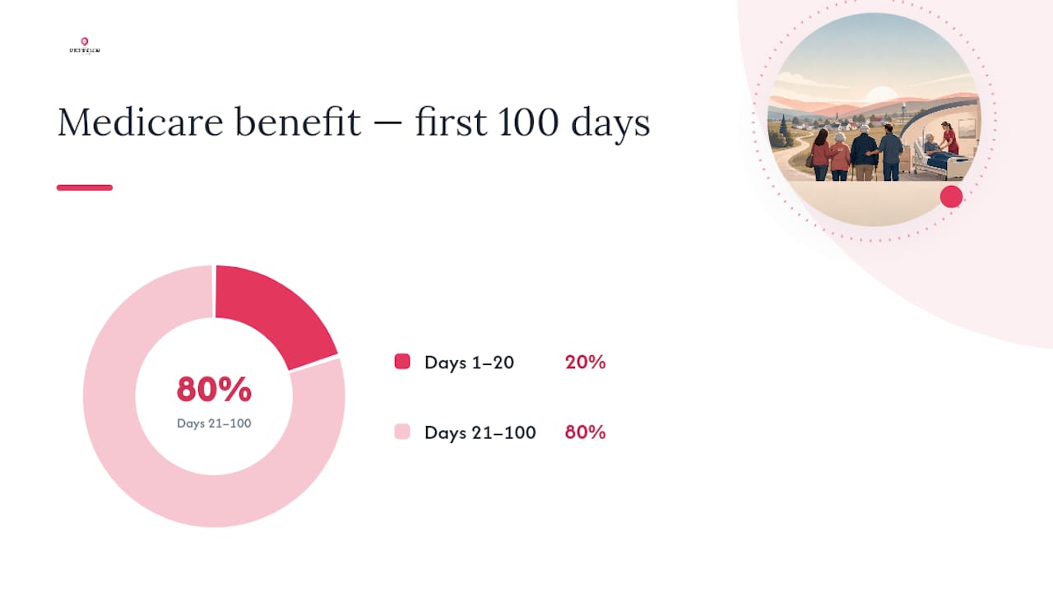Click the Days 1–20 legend label

(x=469, y=362)
